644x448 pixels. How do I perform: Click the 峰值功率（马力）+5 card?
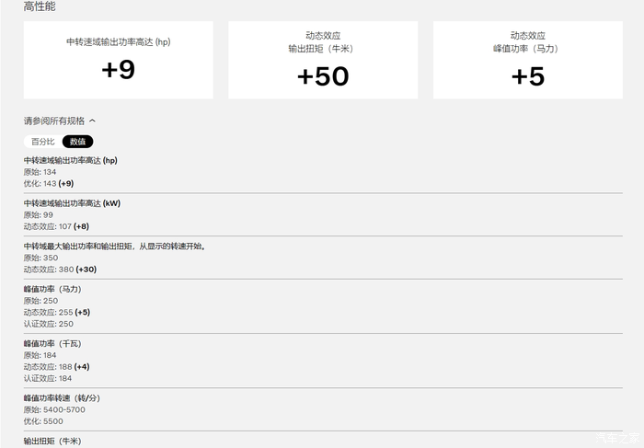pos(528,61)
